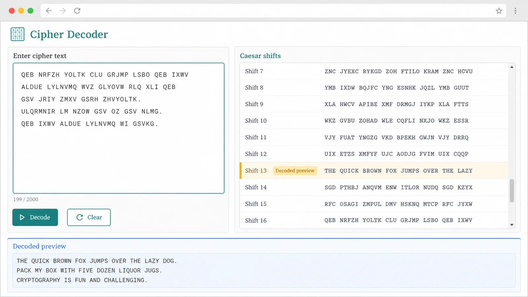This screenshot has height=297, width=528.
Task: Click the Caesar shifts panel heading
Action: (260, 56)
